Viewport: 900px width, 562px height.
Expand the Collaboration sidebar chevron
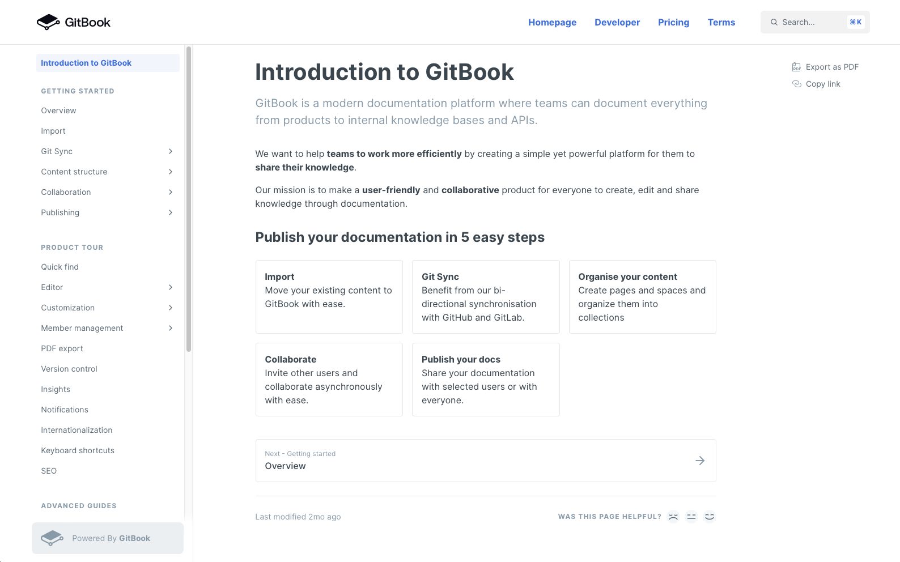171,192
